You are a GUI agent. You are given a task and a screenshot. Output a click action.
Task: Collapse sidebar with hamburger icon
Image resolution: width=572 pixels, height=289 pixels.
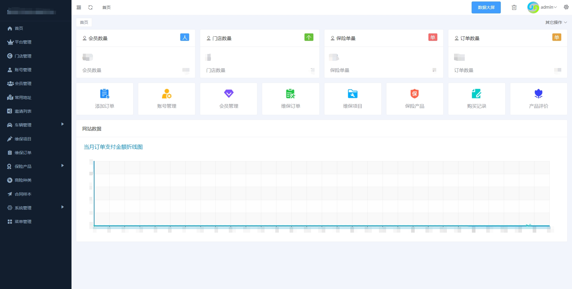pyautogui.click(x=79, y=7)
